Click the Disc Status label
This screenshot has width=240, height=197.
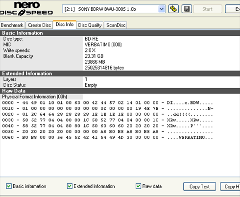click(15, 85)
